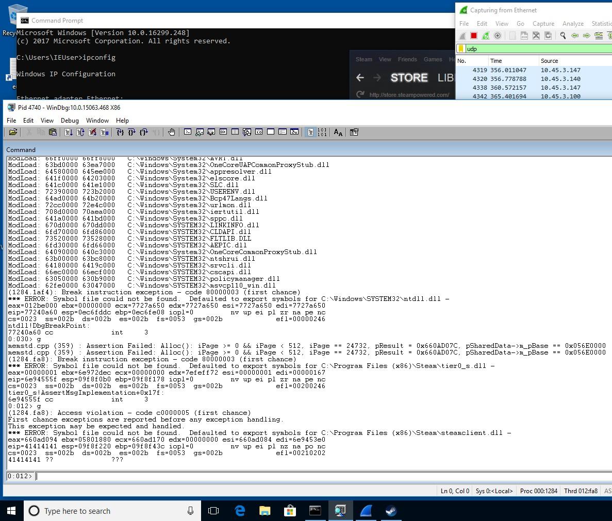Sort by Time column header in Wireshark

[513, 61]
